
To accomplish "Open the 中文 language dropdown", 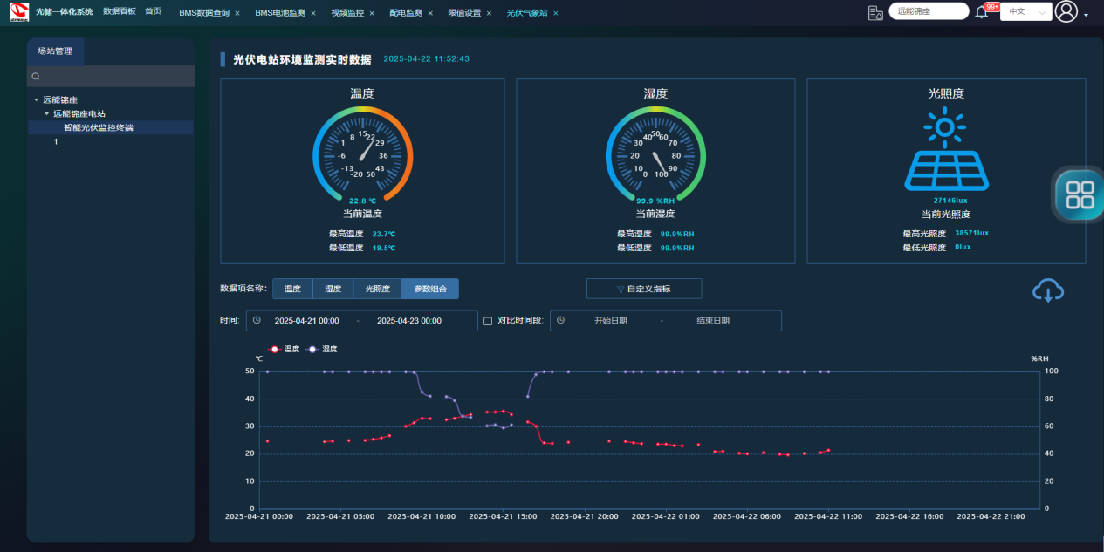I will coord(1025,12).
